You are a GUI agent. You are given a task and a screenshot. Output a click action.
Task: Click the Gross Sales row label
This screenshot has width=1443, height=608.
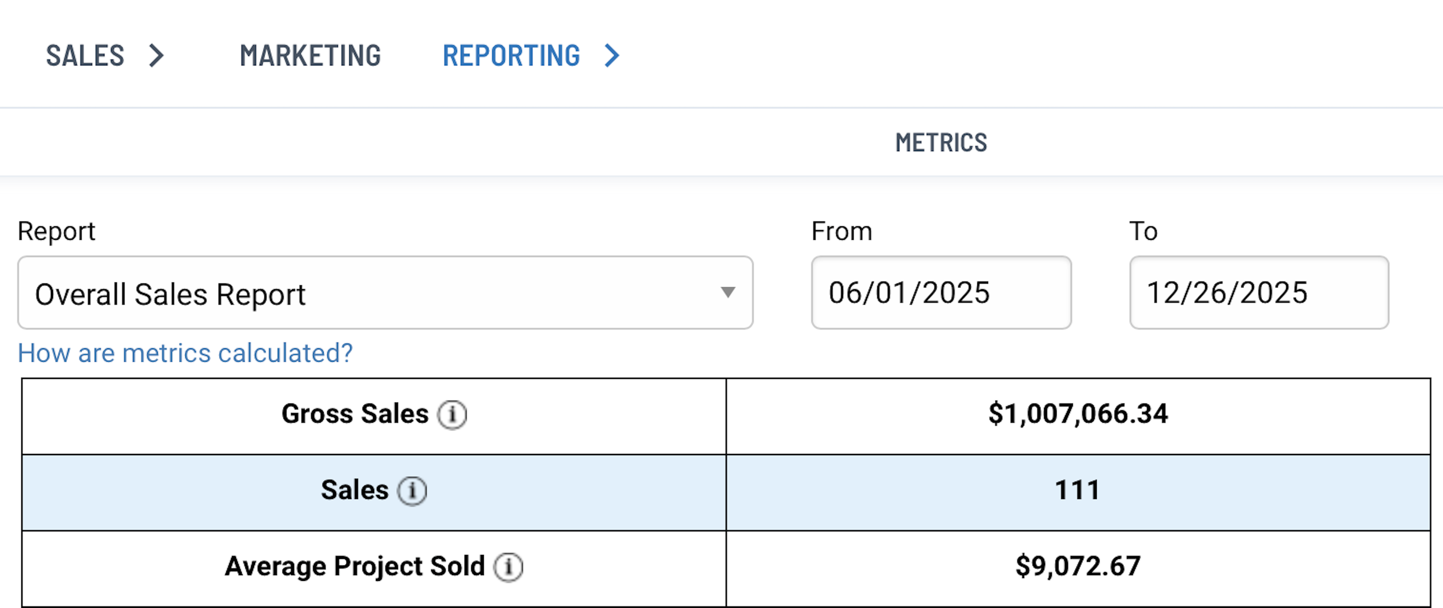pos(354,414)
